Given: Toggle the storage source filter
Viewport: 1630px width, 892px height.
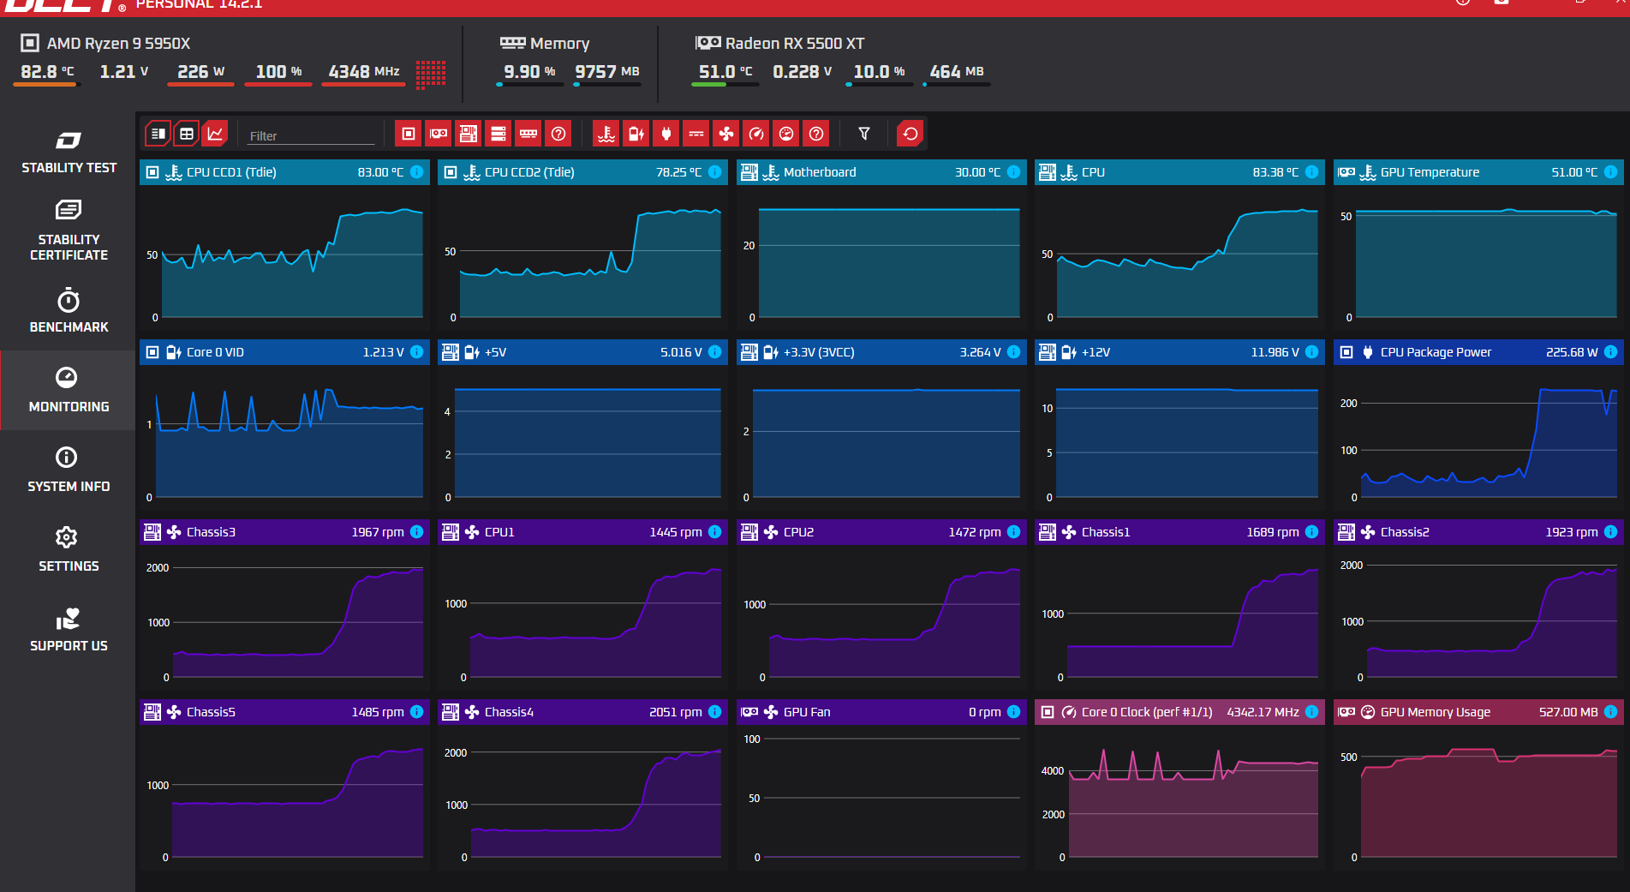Looking at the screenshot, I should [x=499, y=134].
